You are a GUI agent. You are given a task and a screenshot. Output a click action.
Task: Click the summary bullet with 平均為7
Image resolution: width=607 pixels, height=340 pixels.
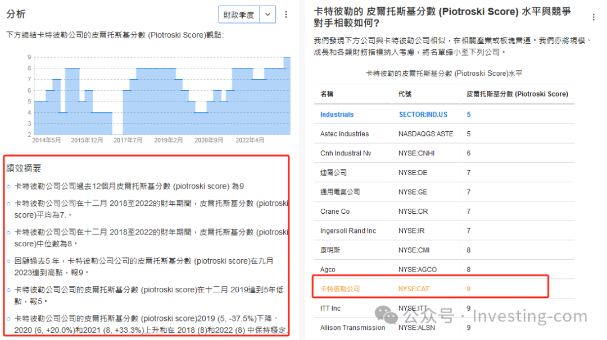[151, 209]
